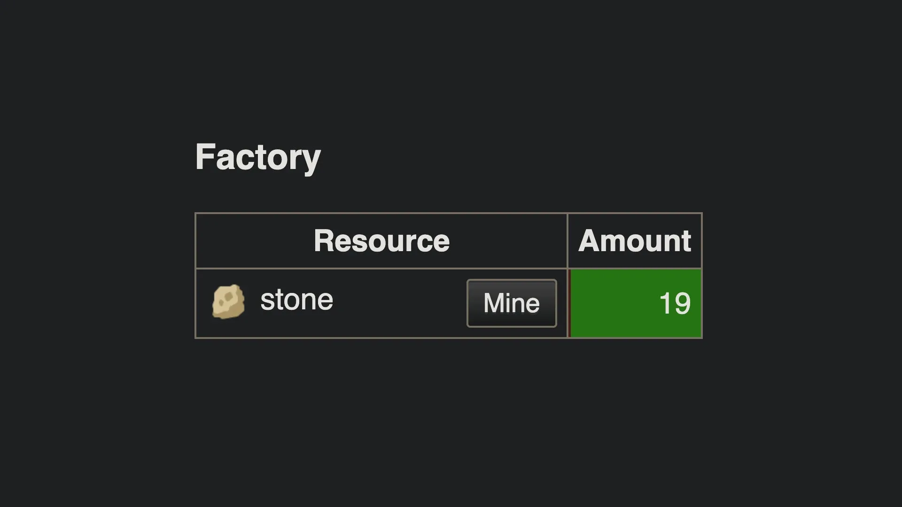The width and height of the screenshot is (902, 507).
Task: Click the stone rock icon
Action: [228, 302]
